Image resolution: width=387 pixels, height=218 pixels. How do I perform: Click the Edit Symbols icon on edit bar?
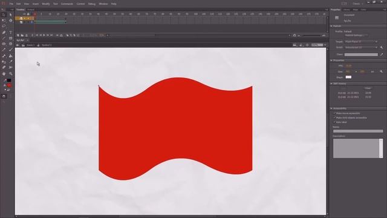click(301, 45)
